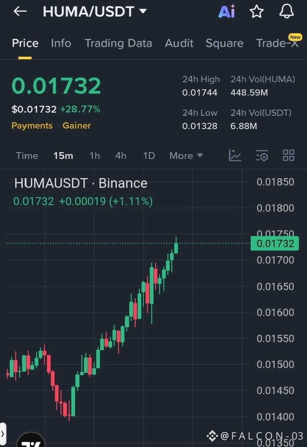The image size is (307, 447).
Task: Open the Trading Data tab
Action: click(x=119, y=43)
